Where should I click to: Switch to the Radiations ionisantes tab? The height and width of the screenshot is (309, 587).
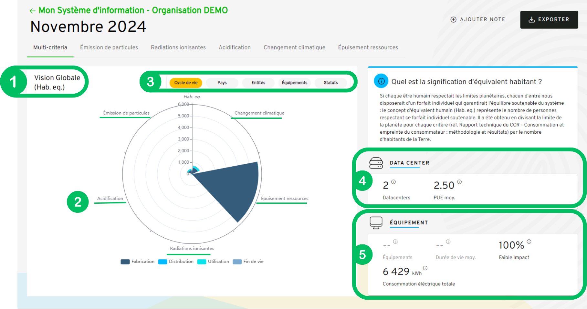pos(178,47)
